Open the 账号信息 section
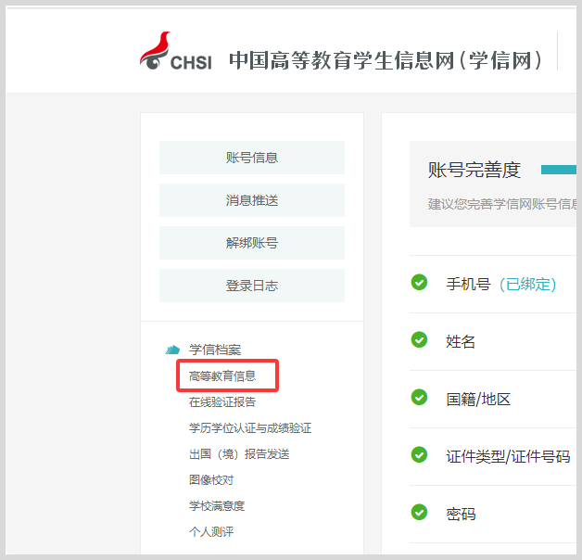The width and height of the screenshot is (582, 560). (x=252, y=158)
